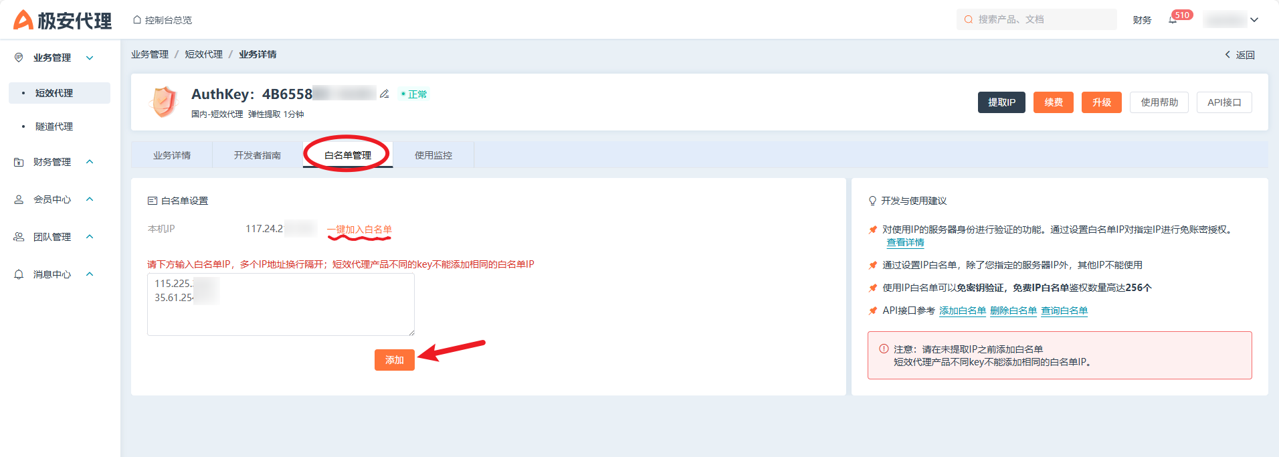This screenshot has width=1279, height=457.
Task: Click the 会员中心 user icon in sidebar
Action: click(x=19, y=199)
